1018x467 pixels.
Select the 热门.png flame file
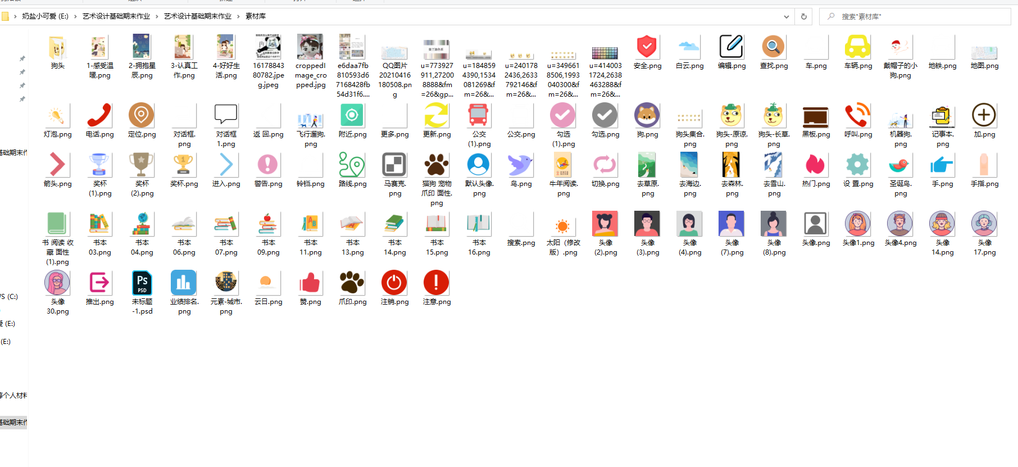[x=816, y=165]
